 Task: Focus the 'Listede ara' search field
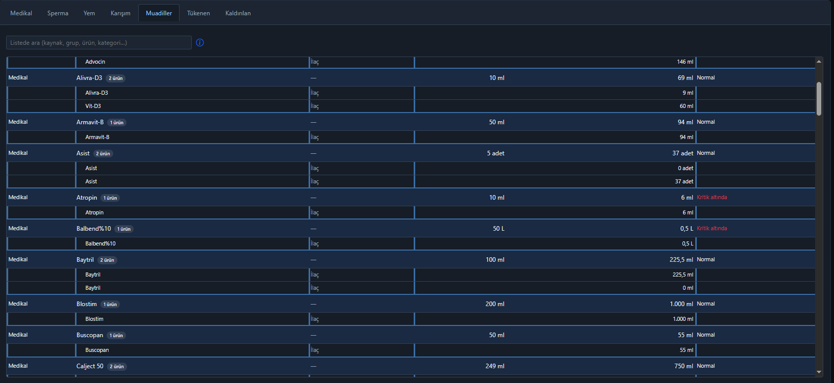click(99, 43)
